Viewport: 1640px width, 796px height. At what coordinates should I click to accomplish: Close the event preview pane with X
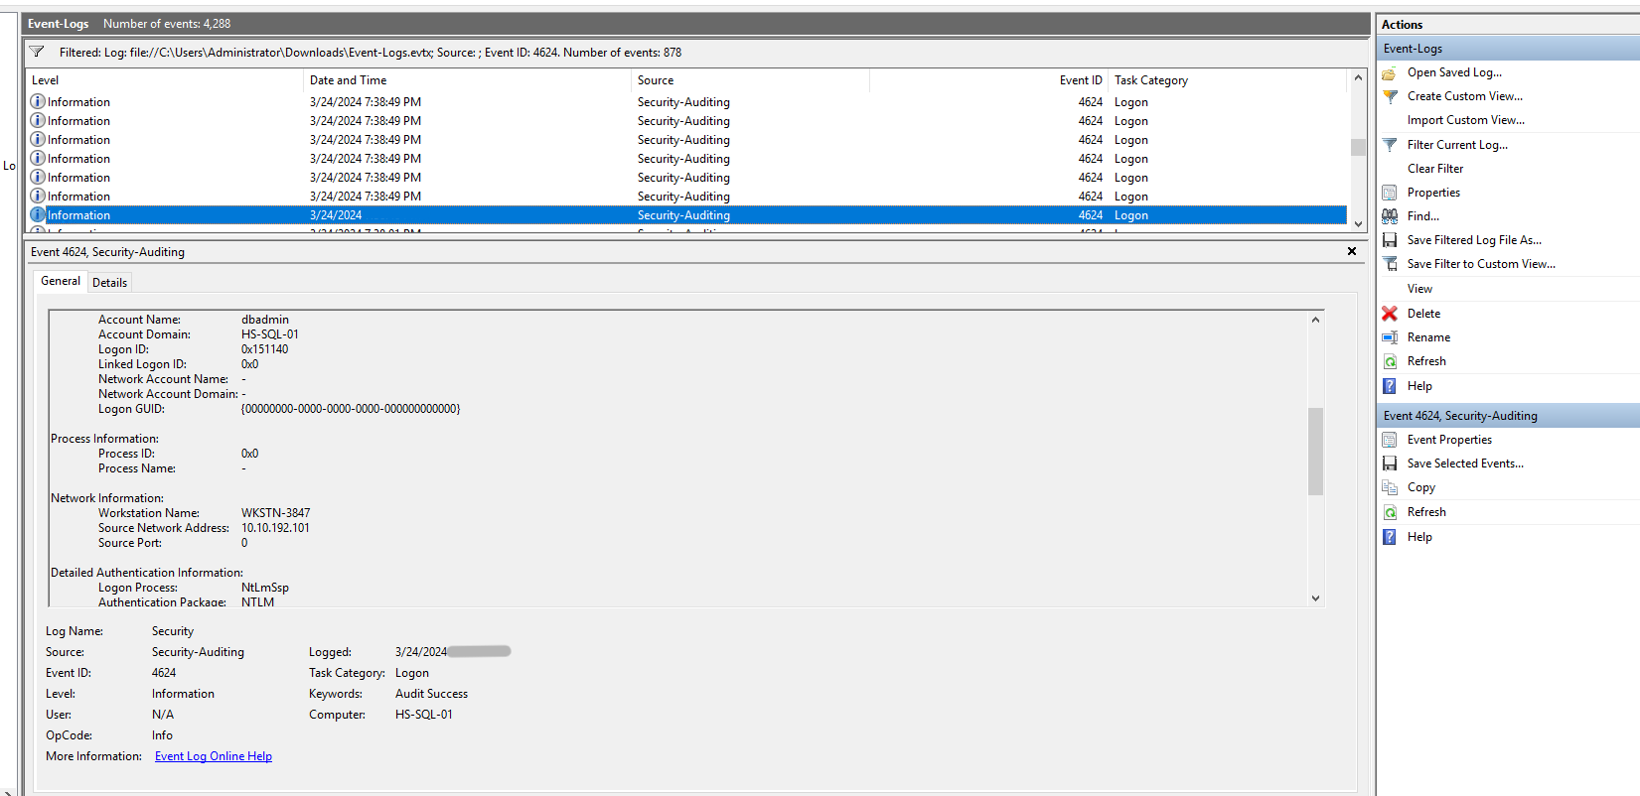(1352, 251)
